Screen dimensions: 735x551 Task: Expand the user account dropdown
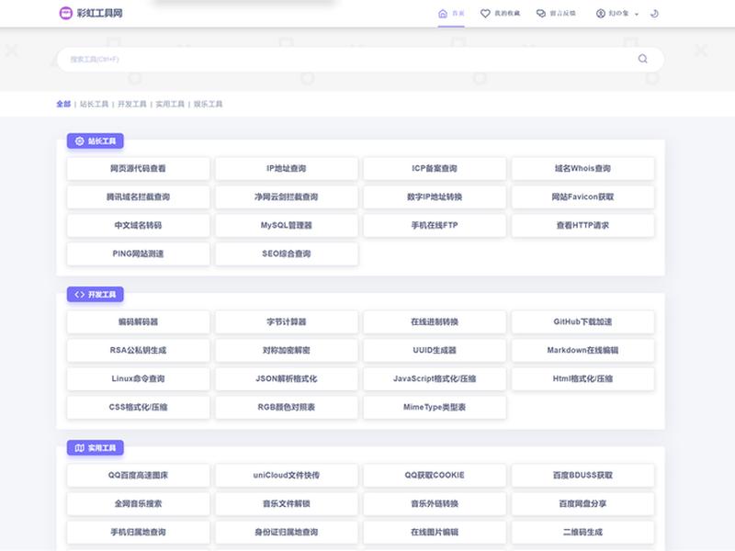click(x=616, y=14)
